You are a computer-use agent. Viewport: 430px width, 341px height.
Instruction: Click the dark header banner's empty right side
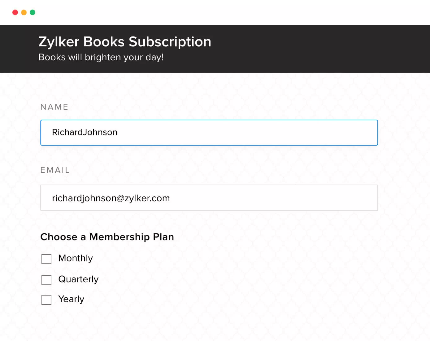(325, 49)
